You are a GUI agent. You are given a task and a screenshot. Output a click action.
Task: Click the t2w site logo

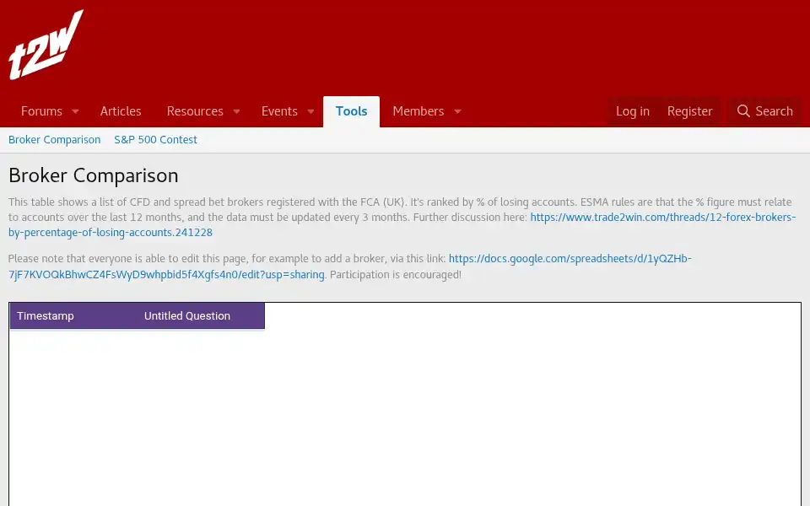click(x=46, y=45)
